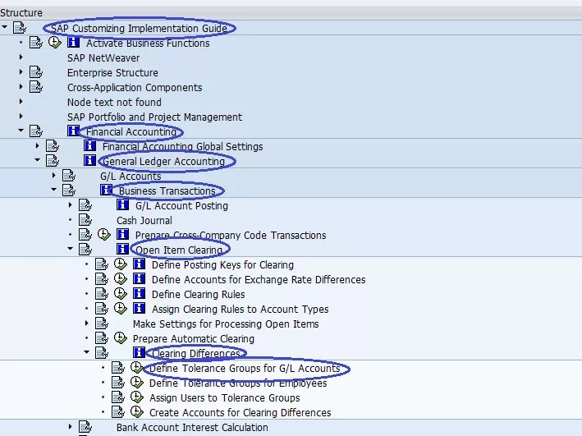The height and width of the screenshot is (436, 582).
Task: Open info icon beside Financial Accounting
Action: [x=73, y=131]
